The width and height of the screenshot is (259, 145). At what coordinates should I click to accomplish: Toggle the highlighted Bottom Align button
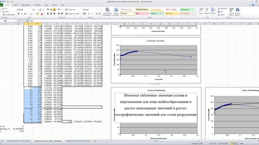(54, 10)
